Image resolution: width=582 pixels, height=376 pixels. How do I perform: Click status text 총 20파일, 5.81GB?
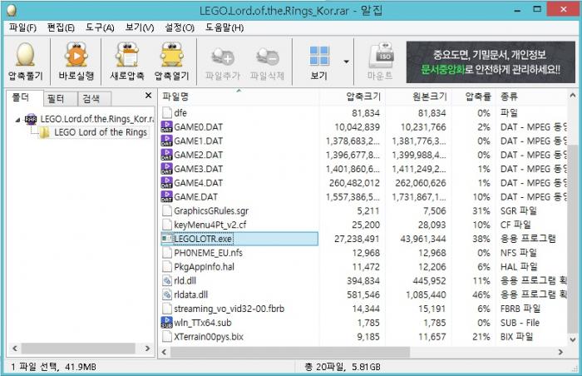[x=343, y=367]
